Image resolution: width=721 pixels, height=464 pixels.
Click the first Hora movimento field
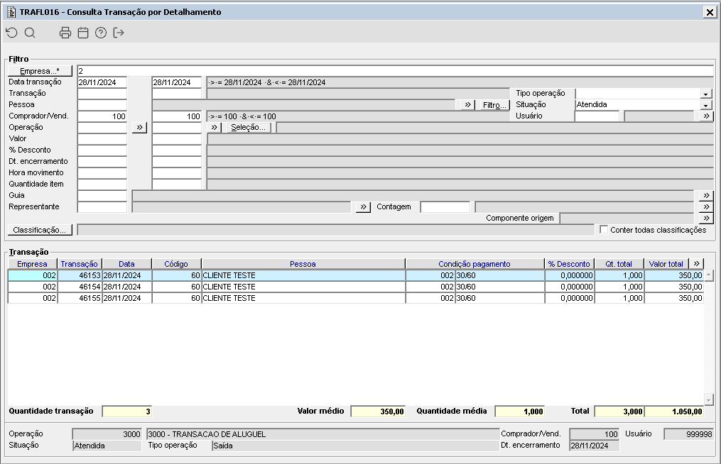[102, 172]
